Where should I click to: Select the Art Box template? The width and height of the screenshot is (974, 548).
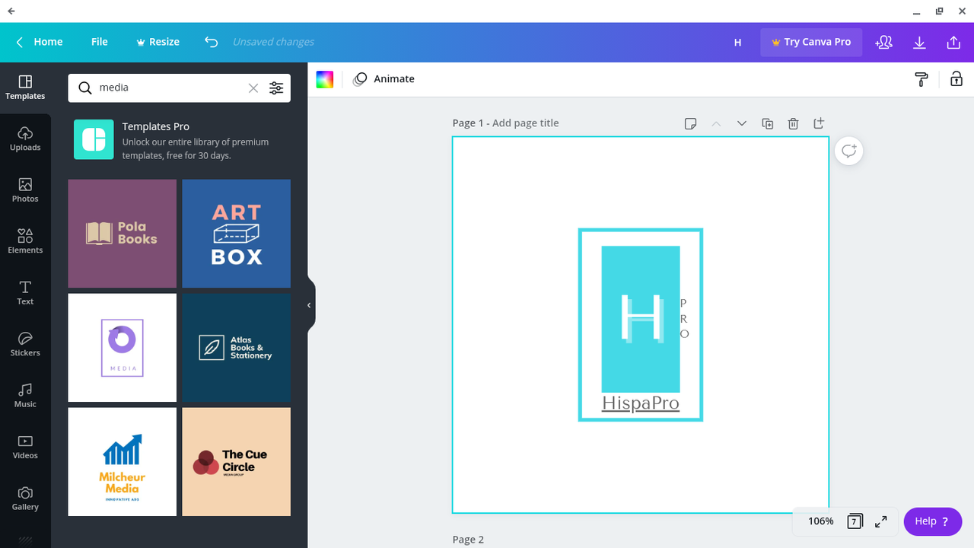(x=237, y=234)
